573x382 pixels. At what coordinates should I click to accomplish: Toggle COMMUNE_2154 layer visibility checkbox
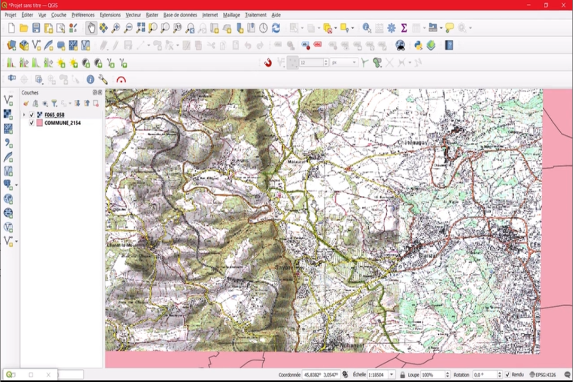32,123
